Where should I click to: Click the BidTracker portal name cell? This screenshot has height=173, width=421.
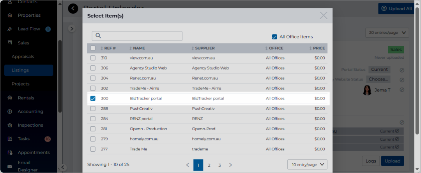point(146,98)
